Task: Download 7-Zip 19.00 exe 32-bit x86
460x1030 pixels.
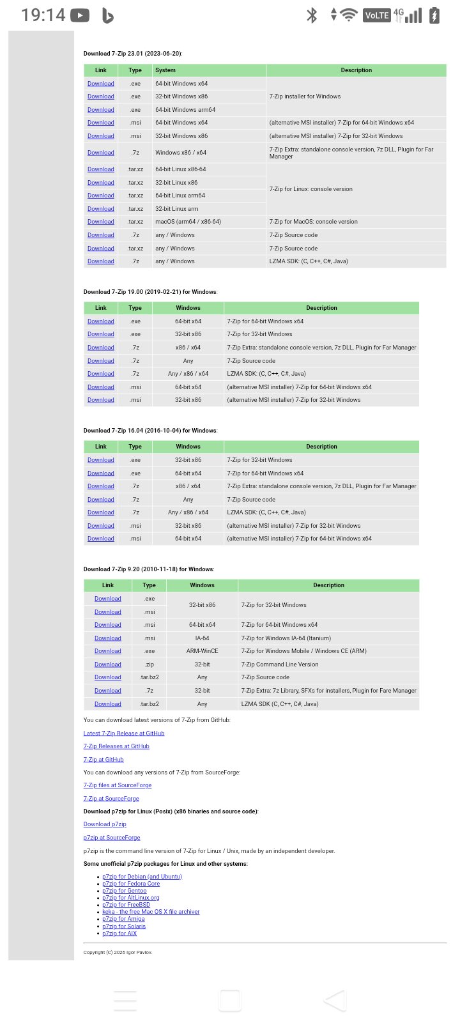Action: click(101, 334)
